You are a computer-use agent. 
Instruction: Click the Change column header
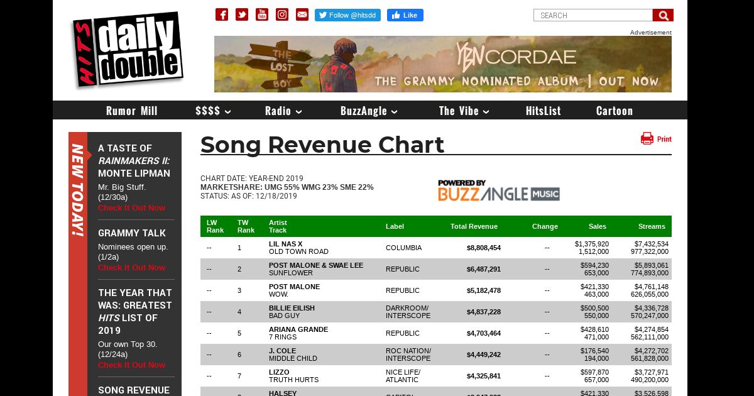click(545, 226)
